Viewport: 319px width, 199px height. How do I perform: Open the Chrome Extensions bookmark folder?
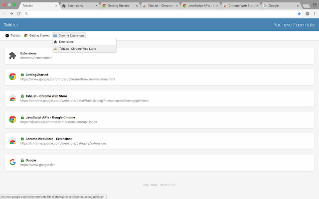69,35
